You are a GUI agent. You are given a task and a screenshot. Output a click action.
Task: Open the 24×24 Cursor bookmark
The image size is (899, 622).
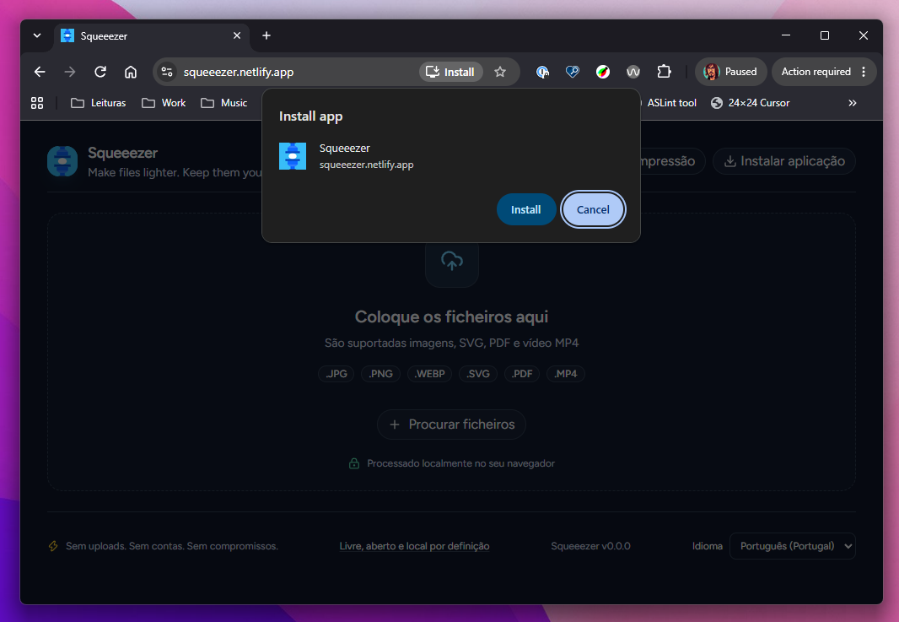pos(751,103)
